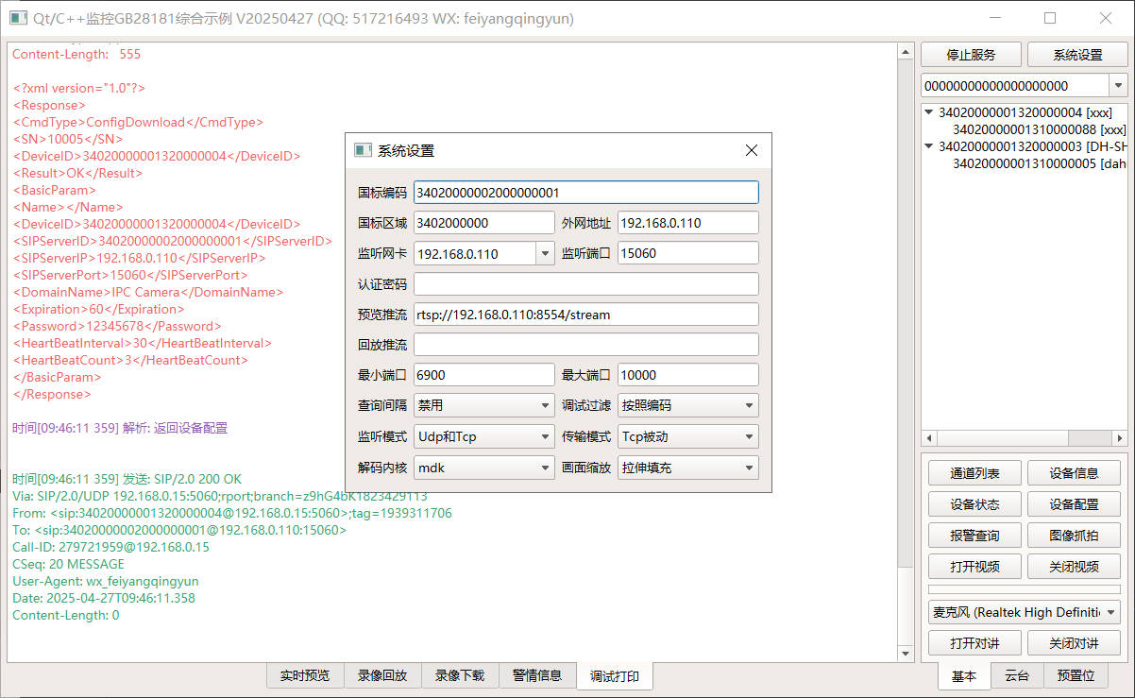Select channel 34020000001310000088 in tree
1135x698 pixels.
click(x=1039, y=129)
